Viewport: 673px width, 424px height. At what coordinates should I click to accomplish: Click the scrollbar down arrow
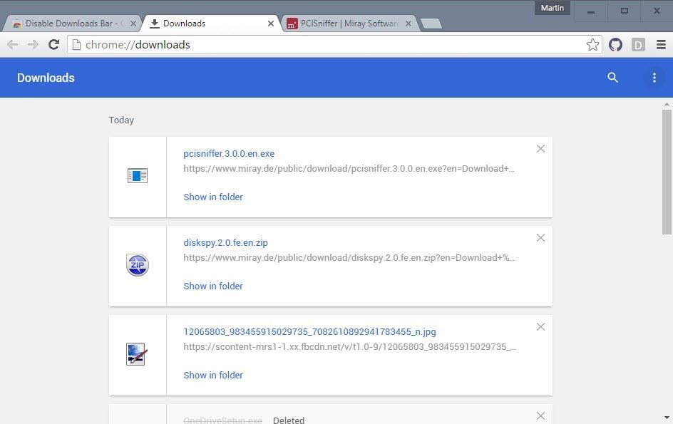667,418
